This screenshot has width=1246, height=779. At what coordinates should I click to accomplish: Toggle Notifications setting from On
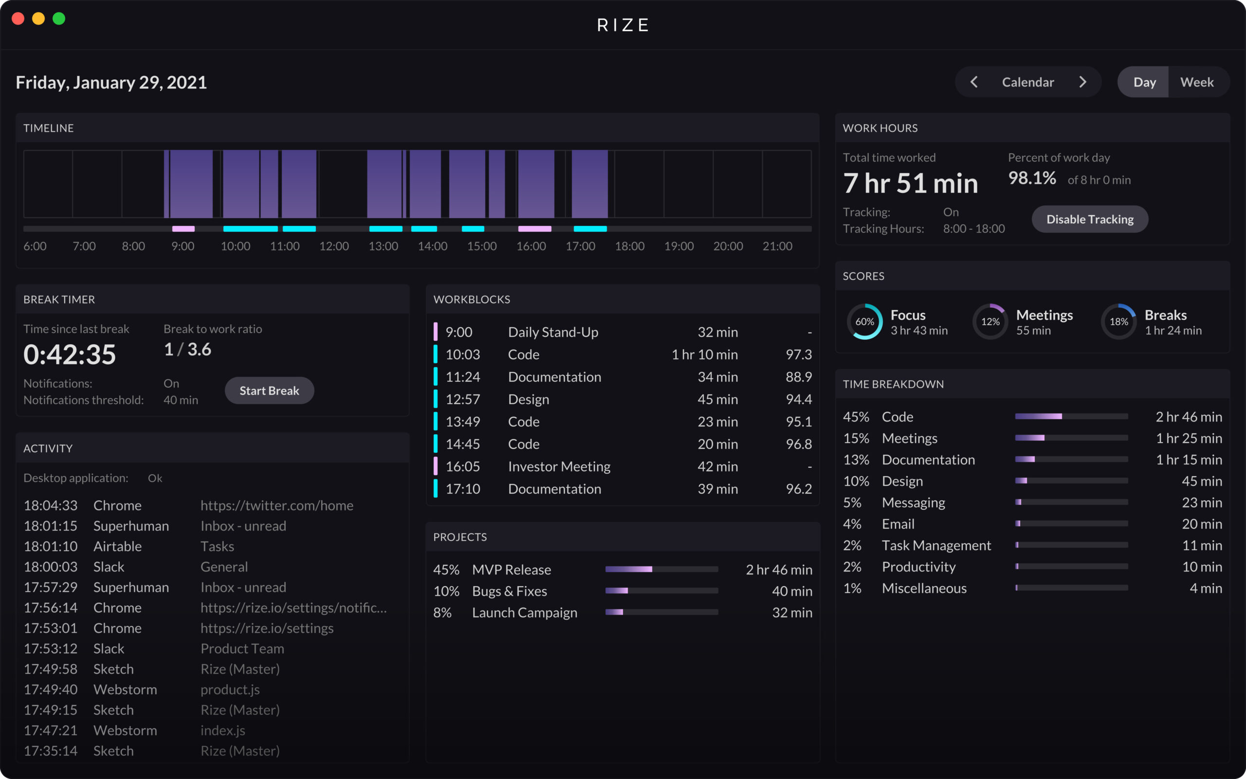(171, 383)
